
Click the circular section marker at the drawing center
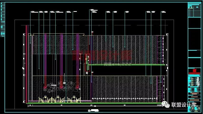(87, 73)
